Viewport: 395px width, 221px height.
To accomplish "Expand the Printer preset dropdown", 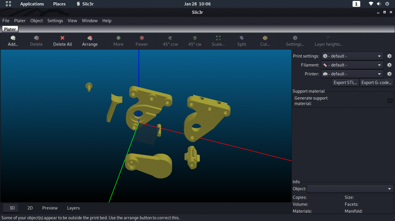I will pyautogui.click(x=352, y=74).
